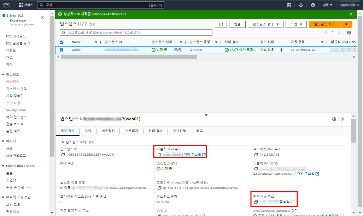
Task: Open 인스턴스 유형 in sidebar
Action: (x=16, y=89)
